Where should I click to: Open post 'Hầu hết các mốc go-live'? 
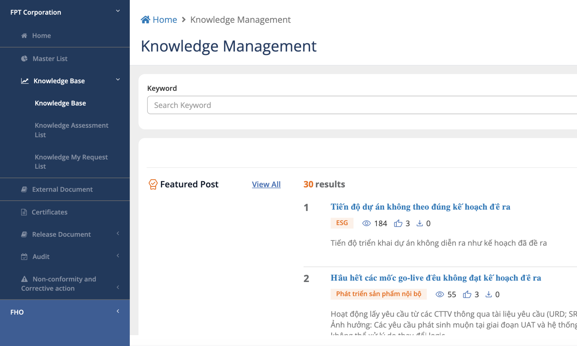[436, 278]
